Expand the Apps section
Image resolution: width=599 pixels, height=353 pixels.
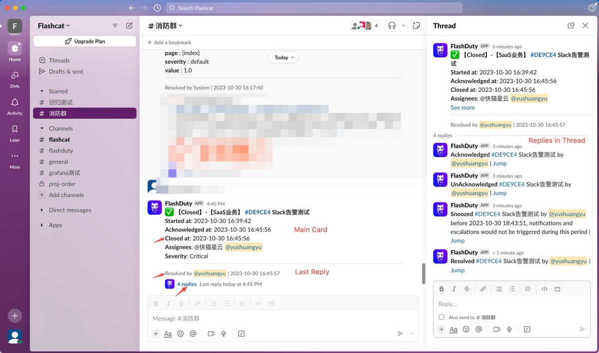(42, 225)
